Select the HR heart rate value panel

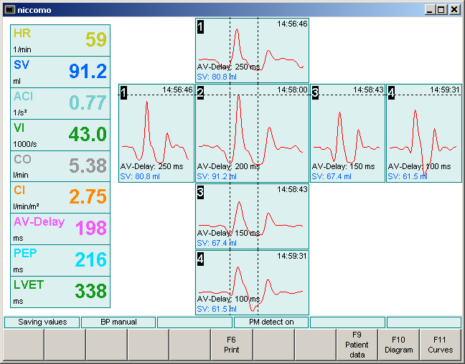coord(60,41)
